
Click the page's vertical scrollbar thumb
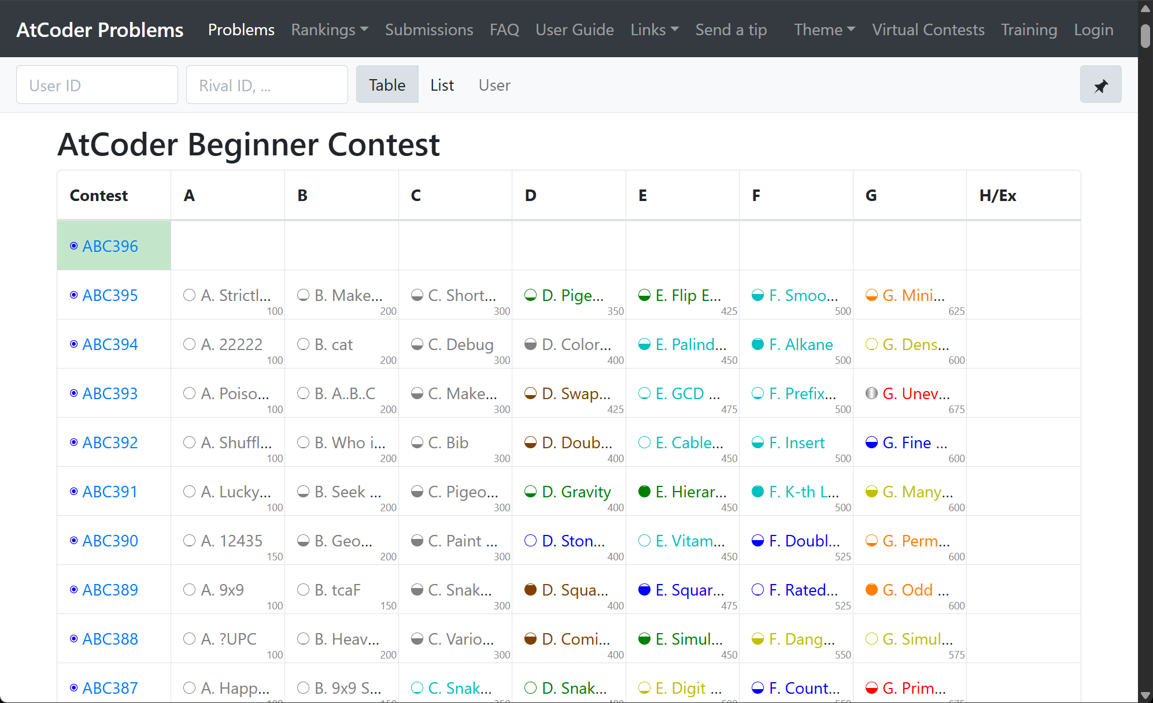1145,36
